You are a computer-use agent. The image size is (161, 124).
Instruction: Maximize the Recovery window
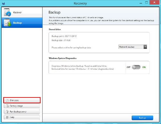tap(147, 3)
